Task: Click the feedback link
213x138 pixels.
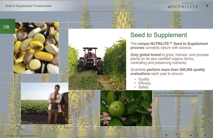Action: [187, 3]
